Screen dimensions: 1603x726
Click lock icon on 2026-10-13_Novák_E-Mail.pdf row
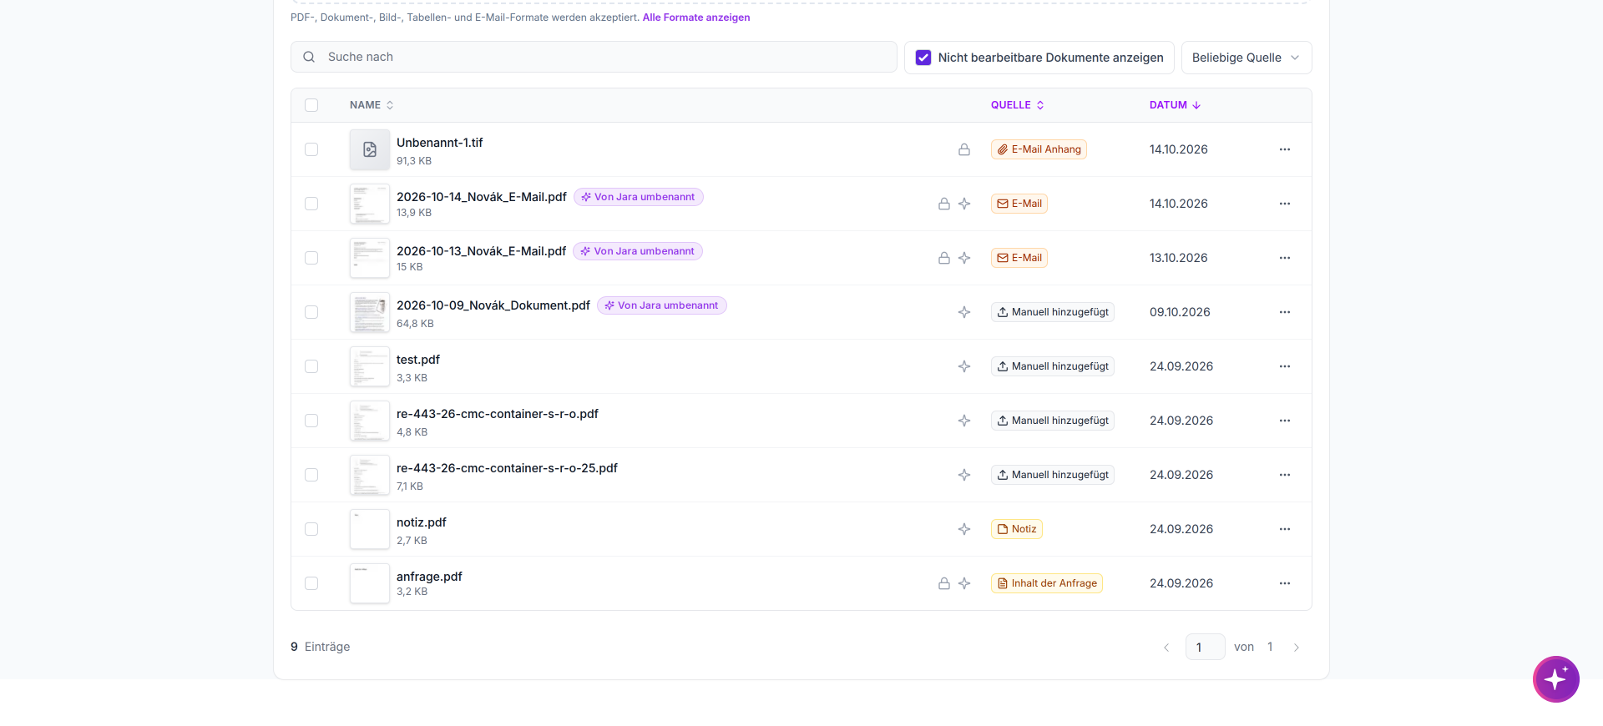(944, 258)
